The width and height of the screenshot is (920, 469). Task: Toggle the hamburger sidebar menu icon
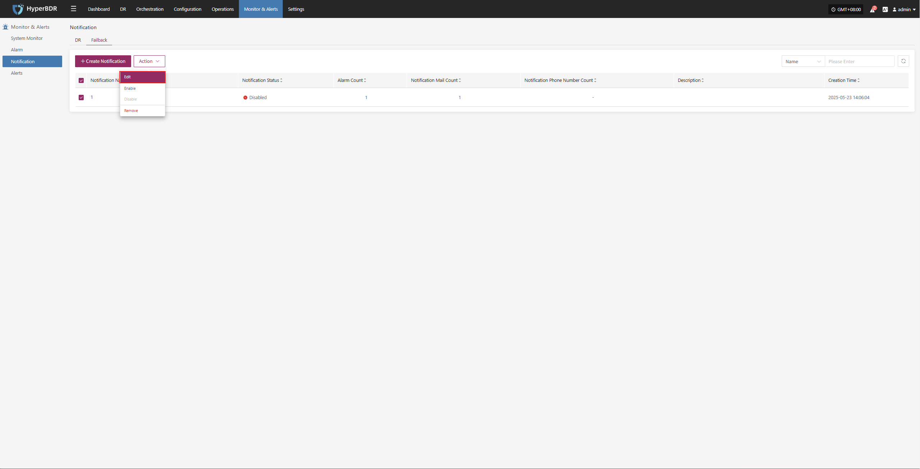(x=74, y=9)
